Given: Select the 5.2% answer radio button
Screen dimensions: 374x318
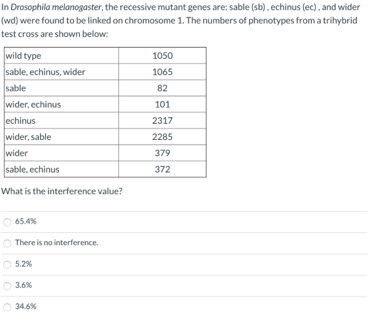Looking at the screenshot, I should click(x=7, y=264).
